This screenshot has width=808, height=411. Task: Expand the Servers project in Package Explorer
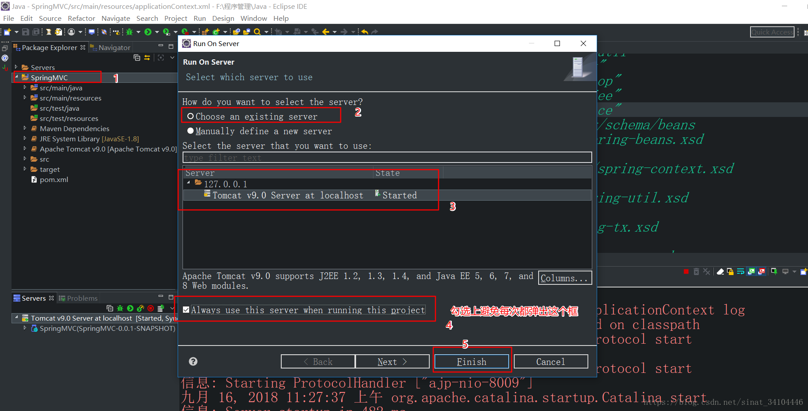pos(16,67)
